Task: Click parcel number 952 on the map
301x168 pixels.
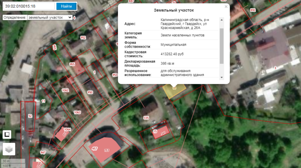Action: pyautogui.click(x=83, y=38)
